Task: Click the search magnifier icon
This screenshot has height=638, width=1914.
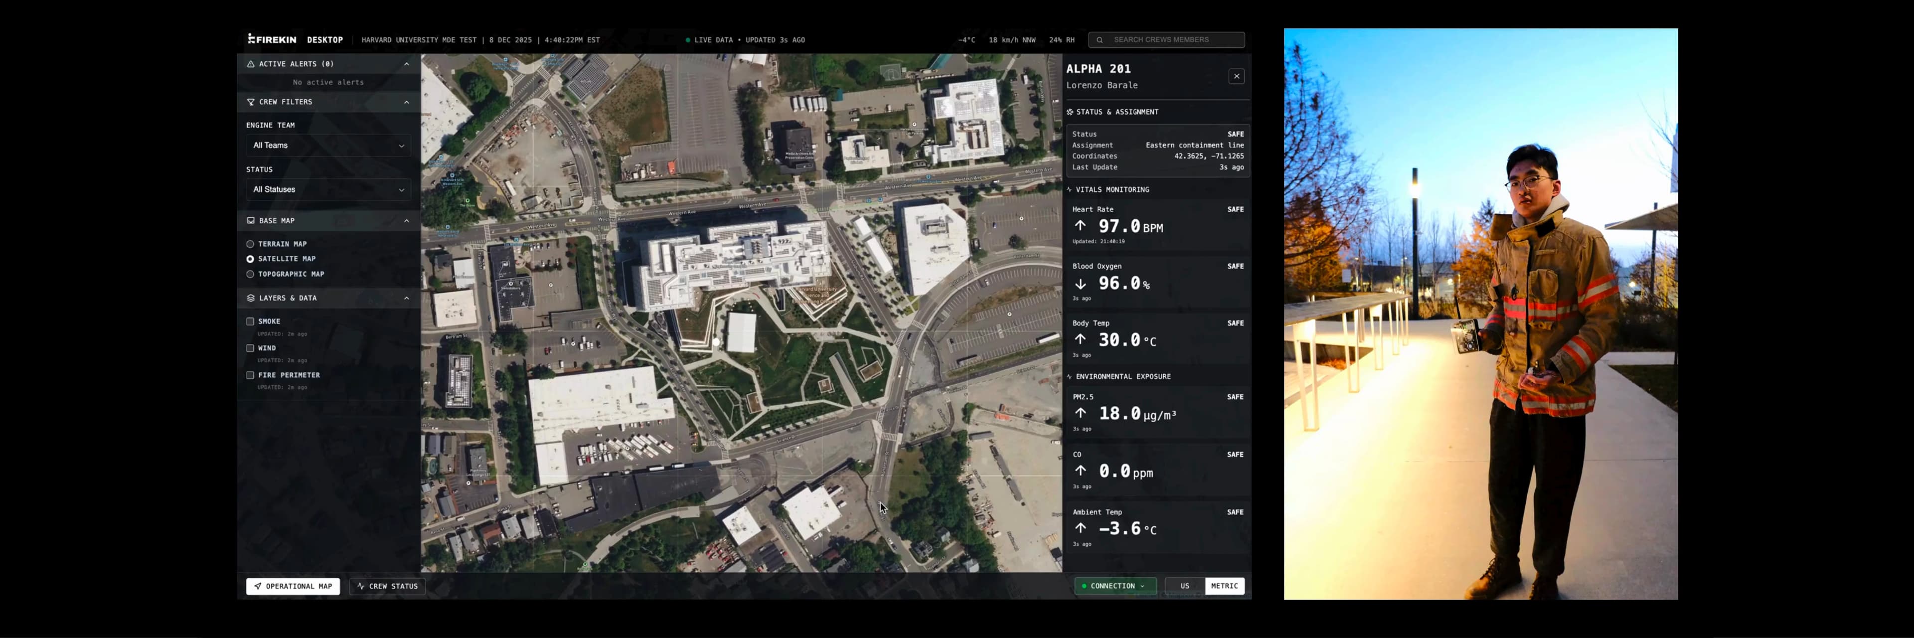Action: pyautogui.click(x=1100, y=40)
